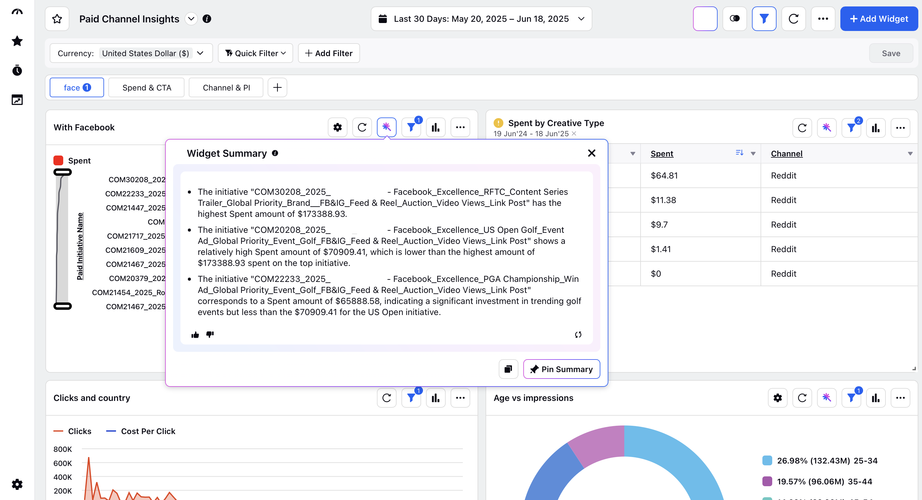This screenshot has height=500, width=922.
Task: Open the Currency United States Dollar dropdown
Action: tap(131, 53)
